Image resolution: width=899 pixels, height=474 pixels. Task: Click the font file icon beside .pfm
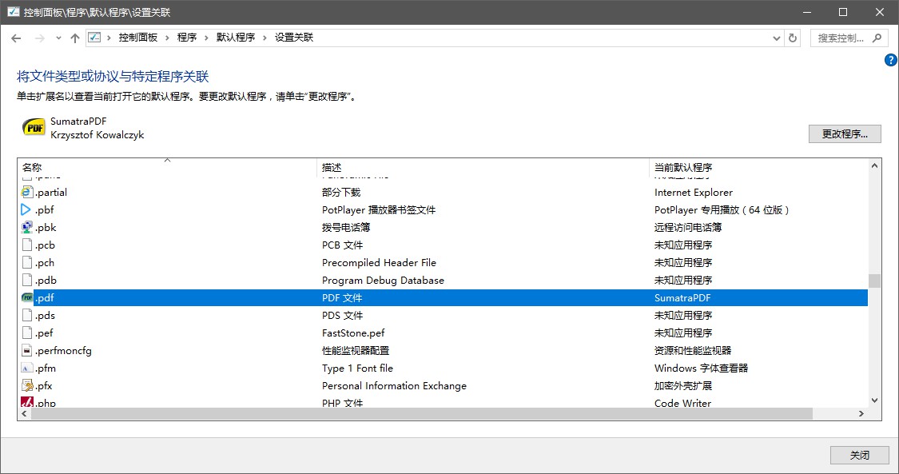tap(27, 368)
